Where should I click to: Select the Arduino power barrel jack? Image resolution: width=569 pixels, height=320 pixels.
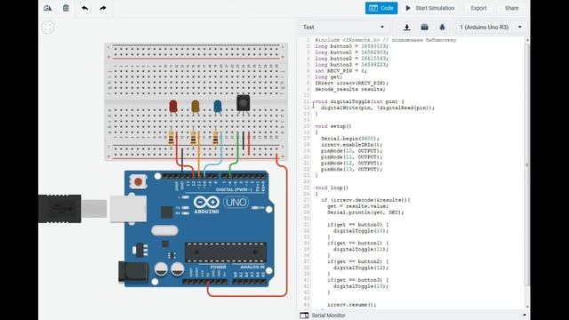pos(133,271)
